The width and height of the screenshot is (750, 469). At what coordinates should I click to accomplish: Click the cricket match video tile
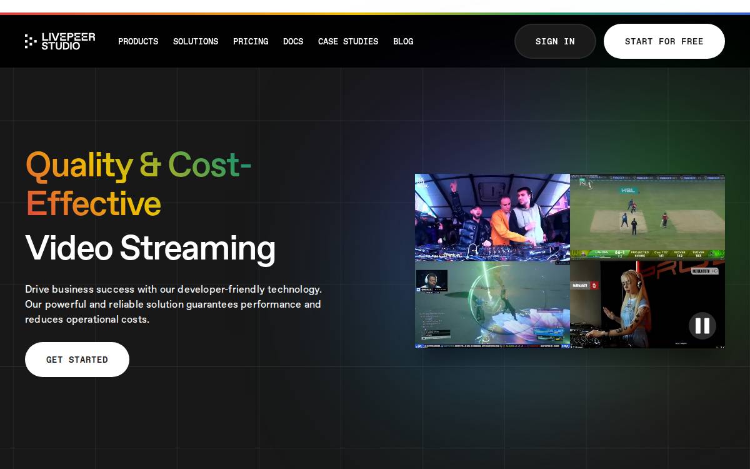coord(647,217)
